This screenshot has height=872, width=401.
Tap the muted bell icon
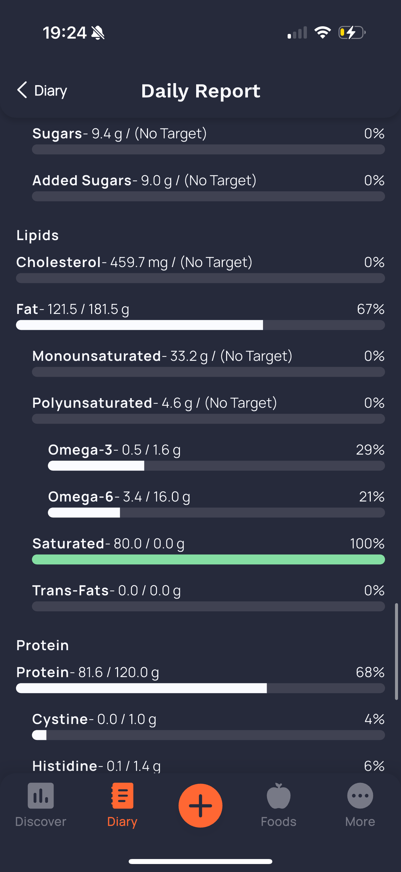tap(98, 33)
